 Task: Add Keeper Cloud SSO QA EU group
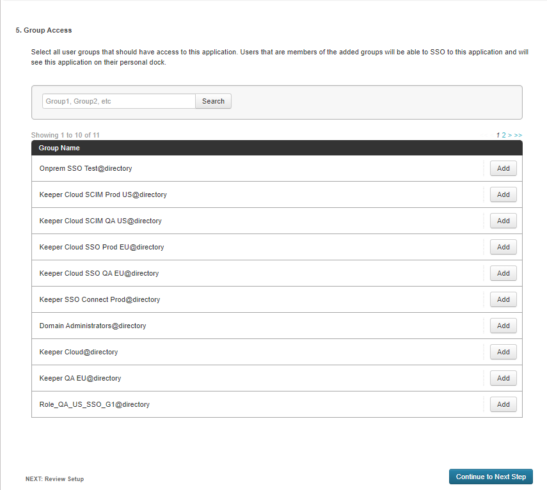pos(503,273)
